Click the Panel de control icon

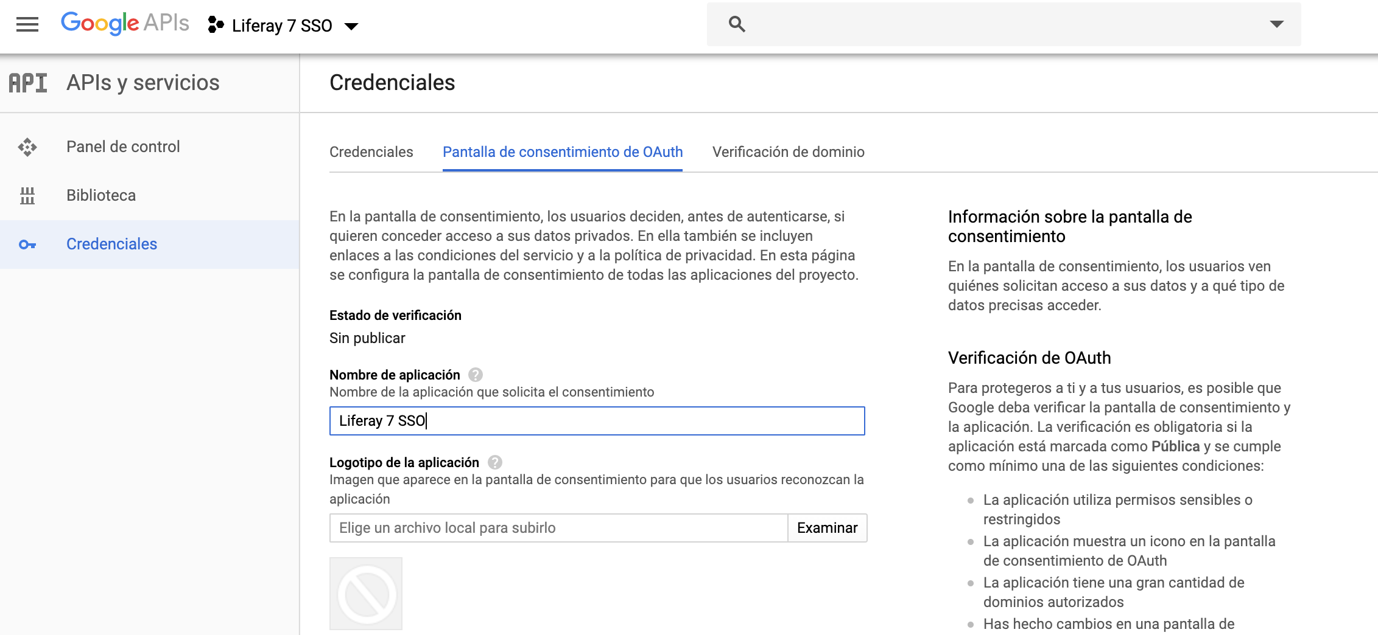tap(27, 147)
